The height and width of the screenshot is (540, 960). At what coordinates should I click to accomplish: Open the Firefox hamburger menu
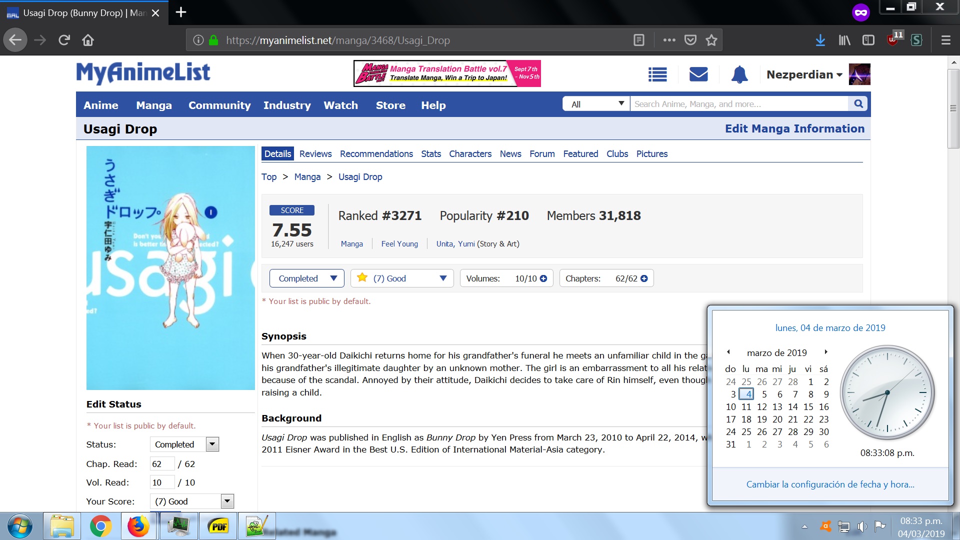[945, 40]
